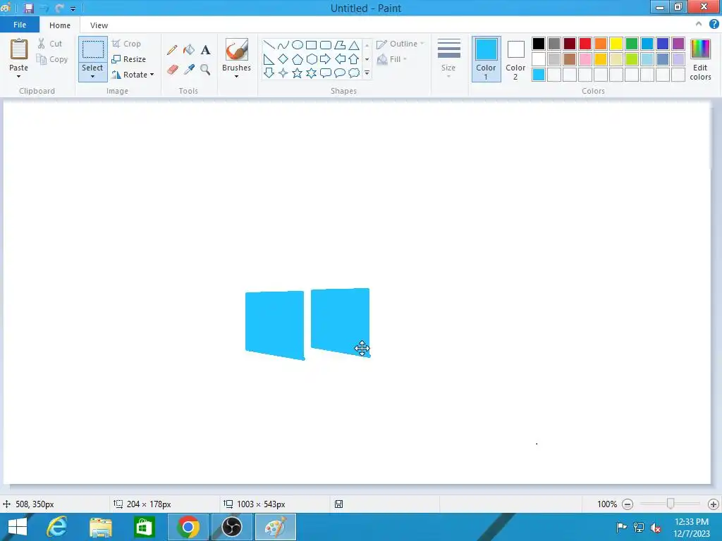Pick the custom light blue swatch in the bottom row

(538, 75)
